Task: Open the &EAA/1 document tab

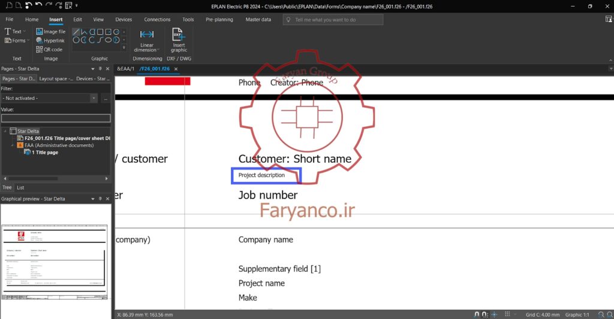Action: pyautogui.click(x=125, y=69)
